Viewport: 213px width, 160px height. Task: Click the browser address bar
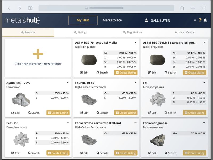click(106, 8)
